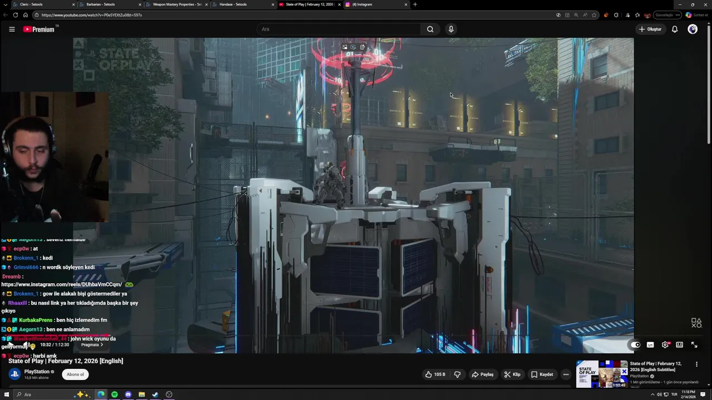Image resolution: width=712 pixels, height=400 pixels.
Task: Open the tab actions dropdown arrow
Action: click(6, 4)
